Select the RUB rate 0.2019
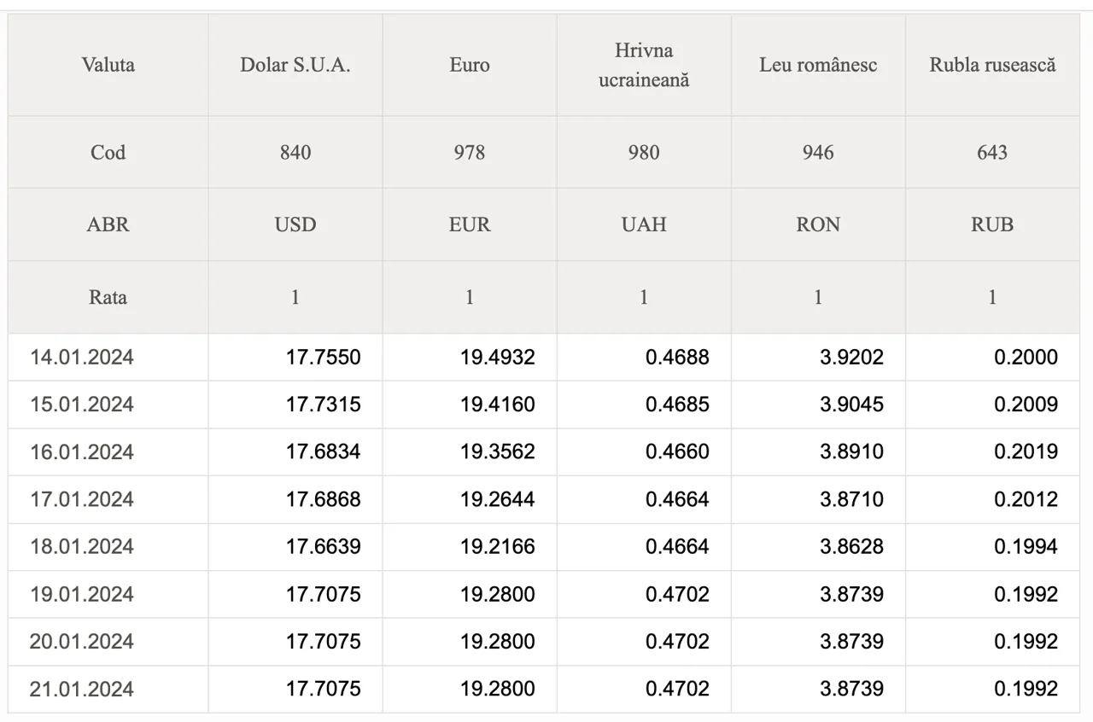The image size is (1093, 722). [1026, 451]
